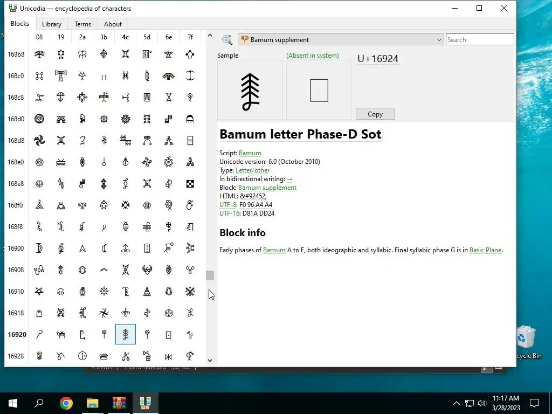Click the 16920 row header
The height and width of the screenshot is (414, 552).
(x=17, y=334)
